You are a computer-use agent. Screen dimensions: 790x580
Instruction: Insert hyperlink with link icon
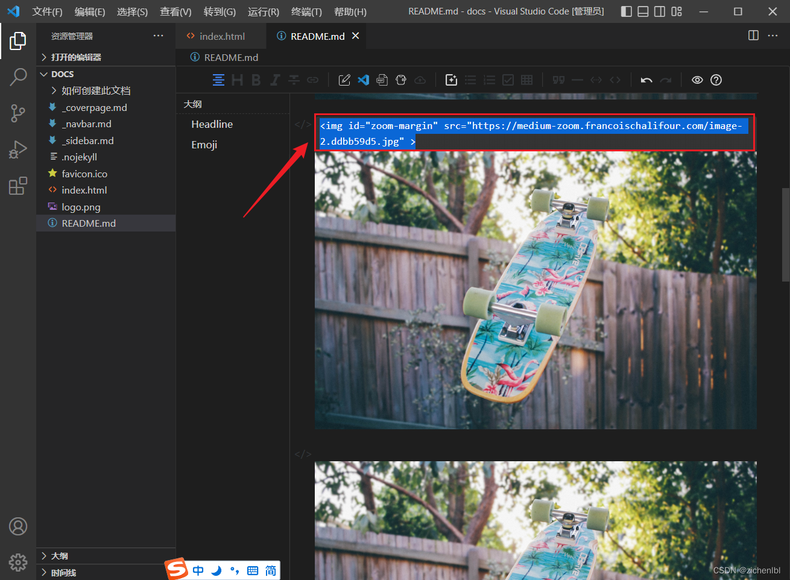click(312, 80)
